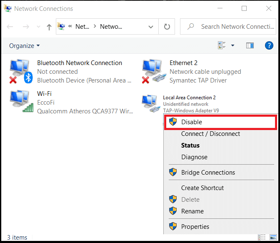Open the recent locations dropdown arrow

[38, 27]
